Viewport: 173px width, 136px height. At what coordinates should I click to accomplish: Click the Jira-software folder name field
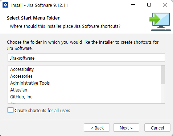86,58
